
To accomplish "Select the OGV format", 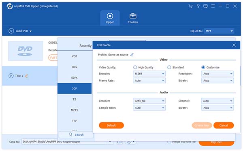I will (x=75, y=67).
